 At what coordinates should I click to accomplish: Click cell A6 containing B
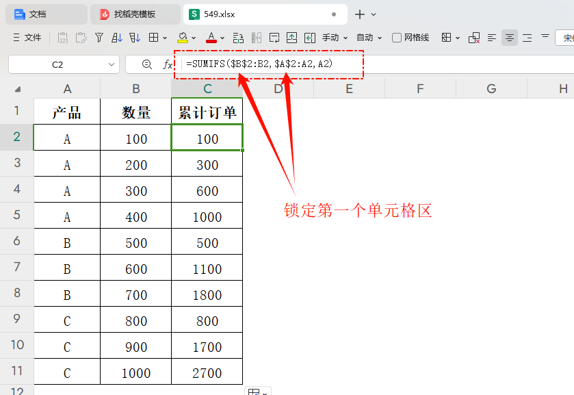(67, 242)
